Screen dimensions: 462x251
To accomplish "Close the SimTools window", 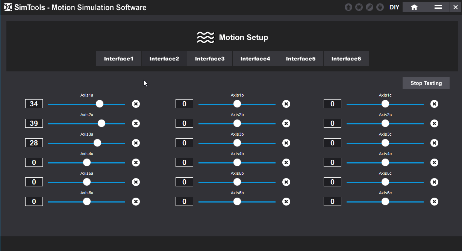I will tap(455, 7).
